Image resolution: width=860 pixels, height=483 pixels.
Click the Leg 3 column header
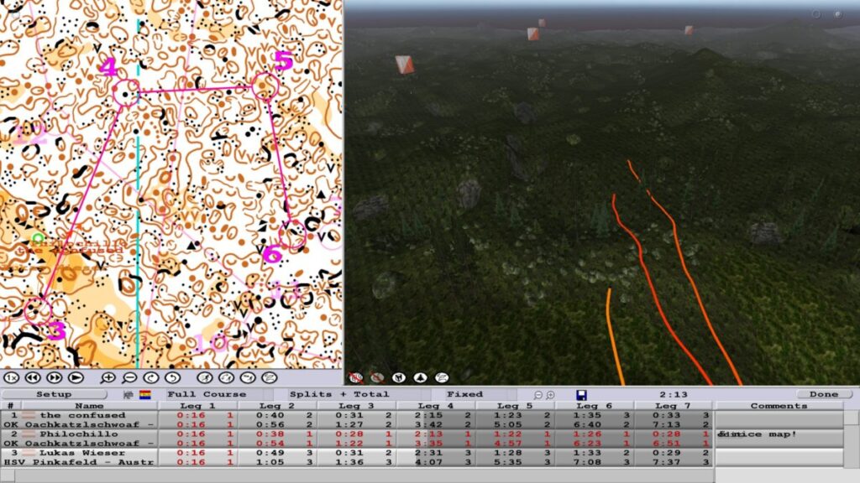point(356,406)
